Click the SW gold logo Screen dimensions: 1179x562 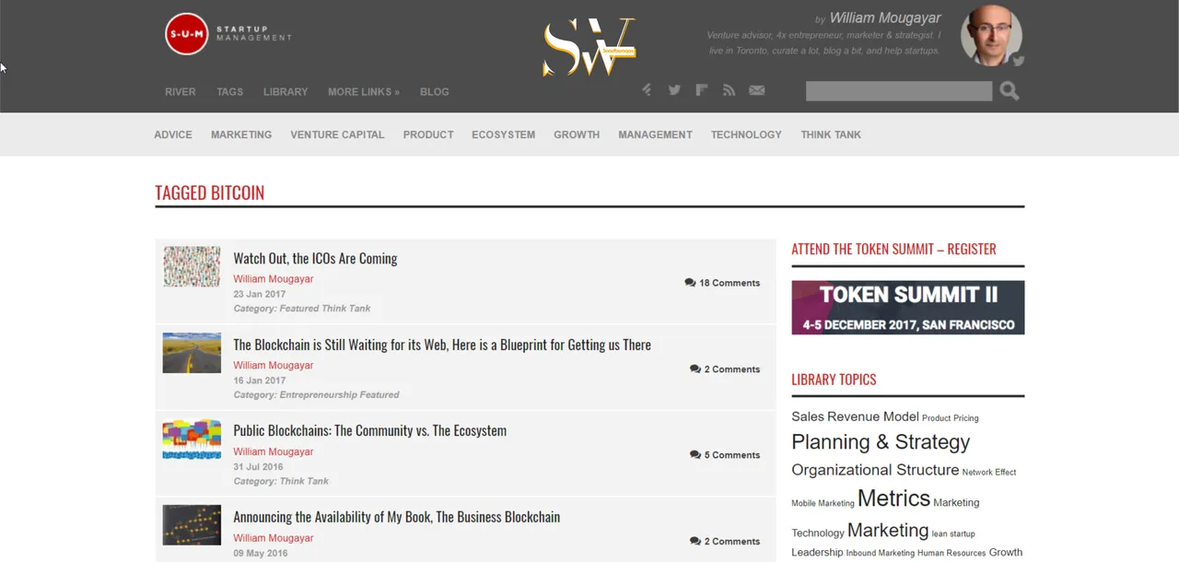pos(589,47)
